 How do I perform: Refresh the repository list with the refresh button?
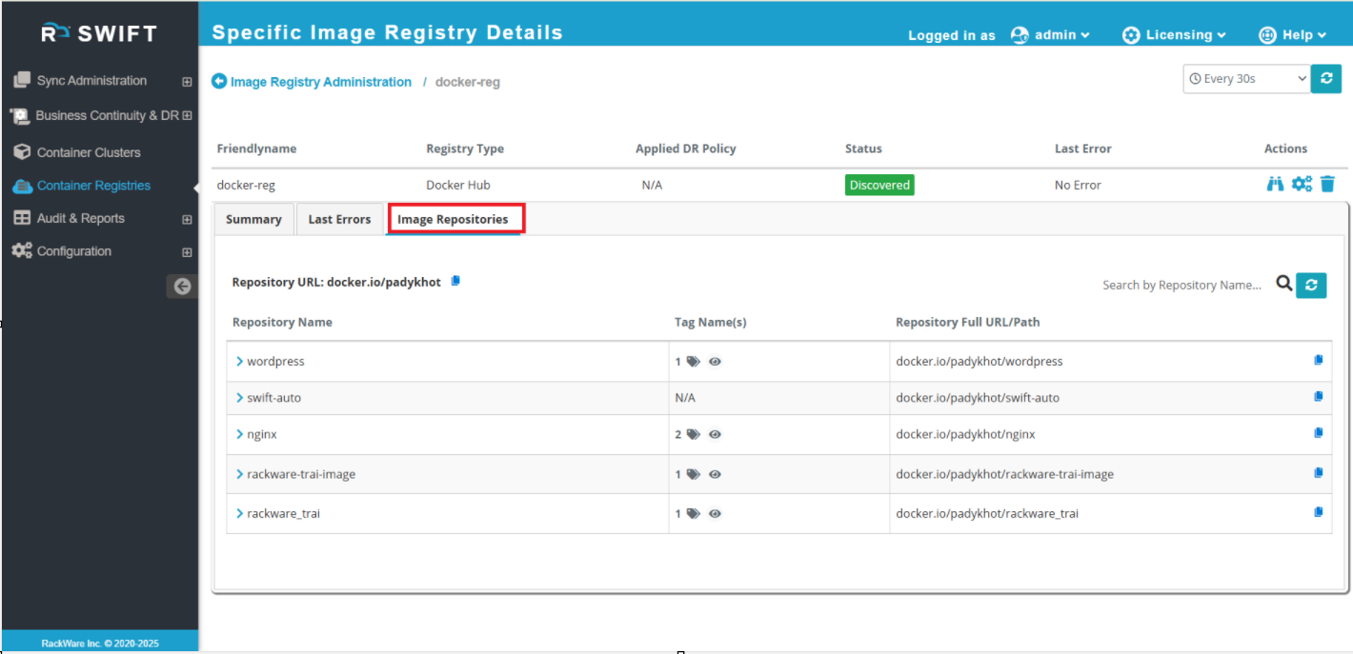coord(1311,284)
